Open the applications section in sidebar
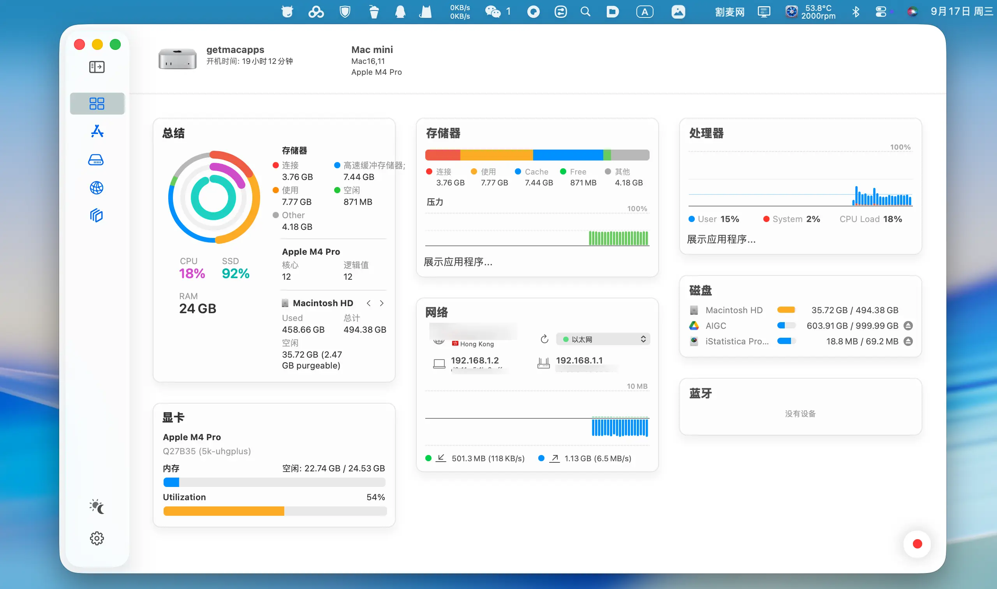This screenshot has height=589, width=997. (x=97, y=131)
